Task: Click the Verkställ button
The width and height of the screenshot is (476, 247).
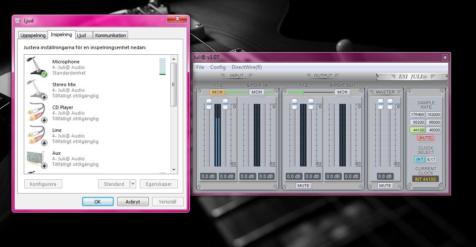Action: click(x=167, y=202)
